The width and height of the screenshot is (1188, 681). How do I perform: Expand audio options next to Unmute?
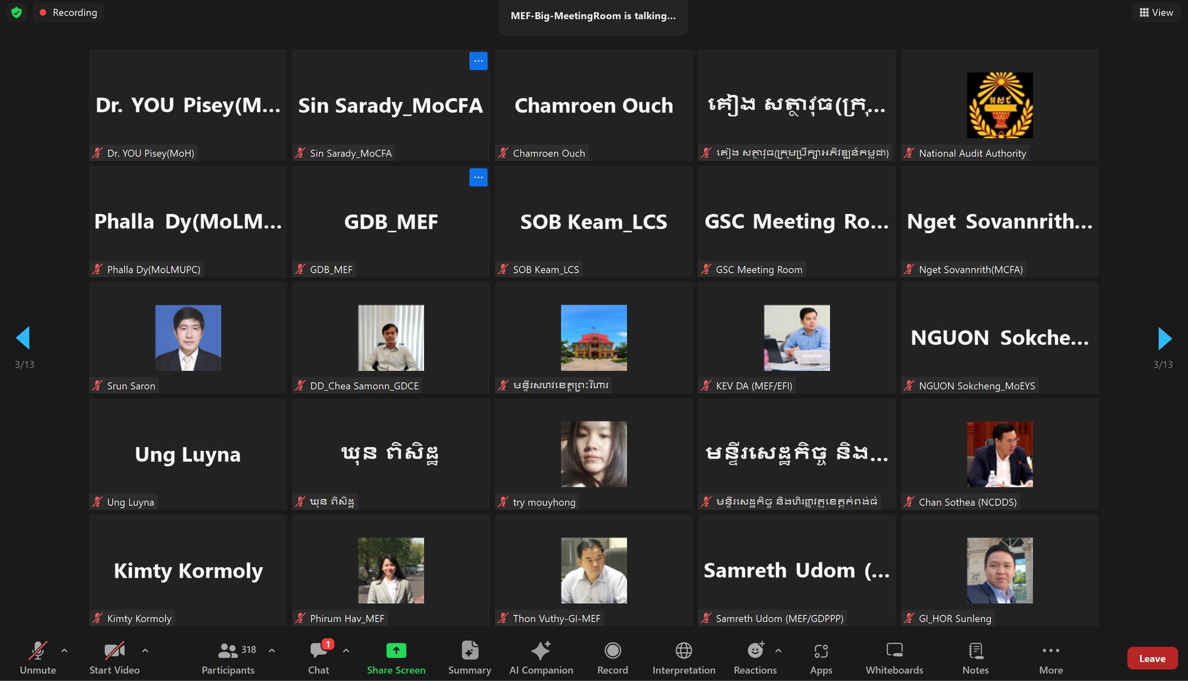64,651
